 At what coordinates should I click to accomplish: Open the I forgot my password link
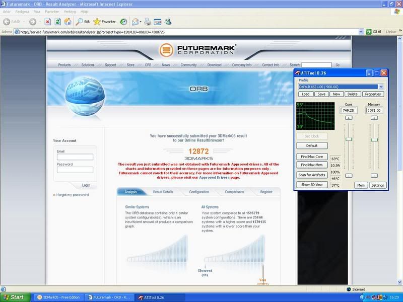(72, 195)
